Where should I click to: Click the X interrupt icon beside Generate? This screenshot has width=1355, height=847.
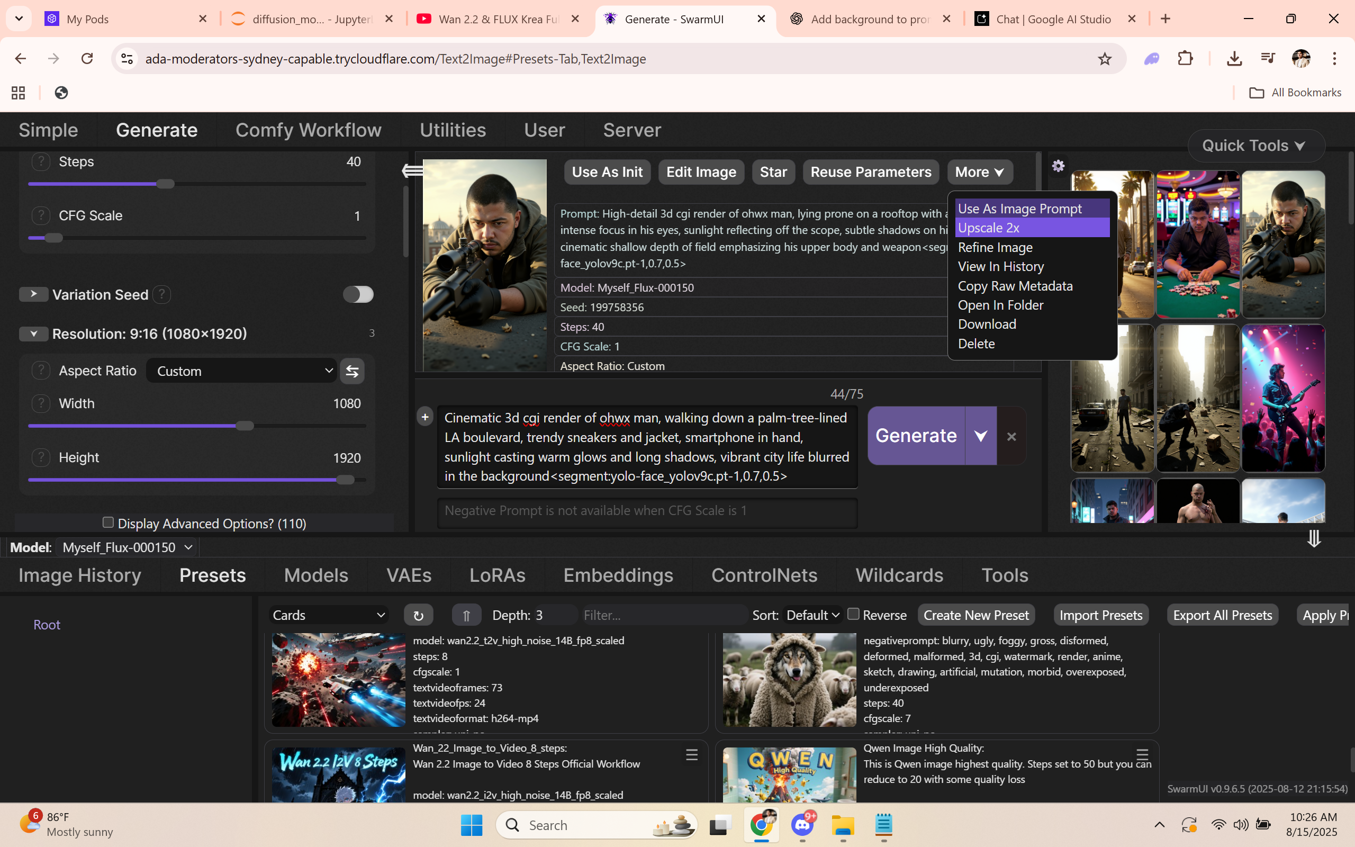[x=1011, y=436]
